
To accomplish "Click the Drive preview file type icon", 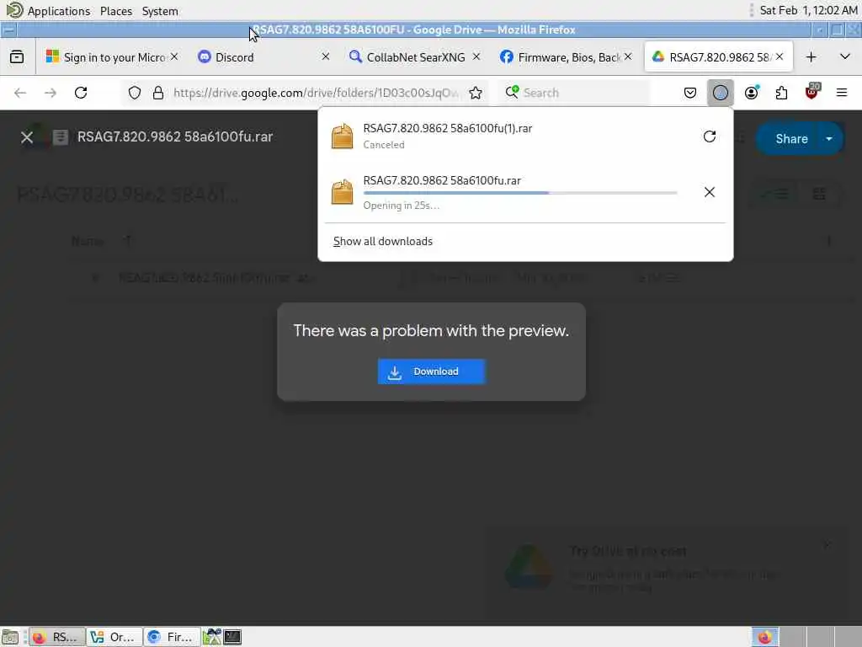I will coord(60,137).
